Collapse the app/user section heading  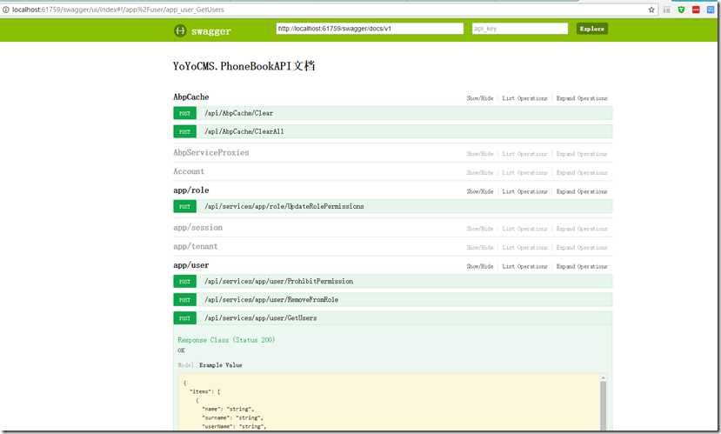click(x=190, y=265)
